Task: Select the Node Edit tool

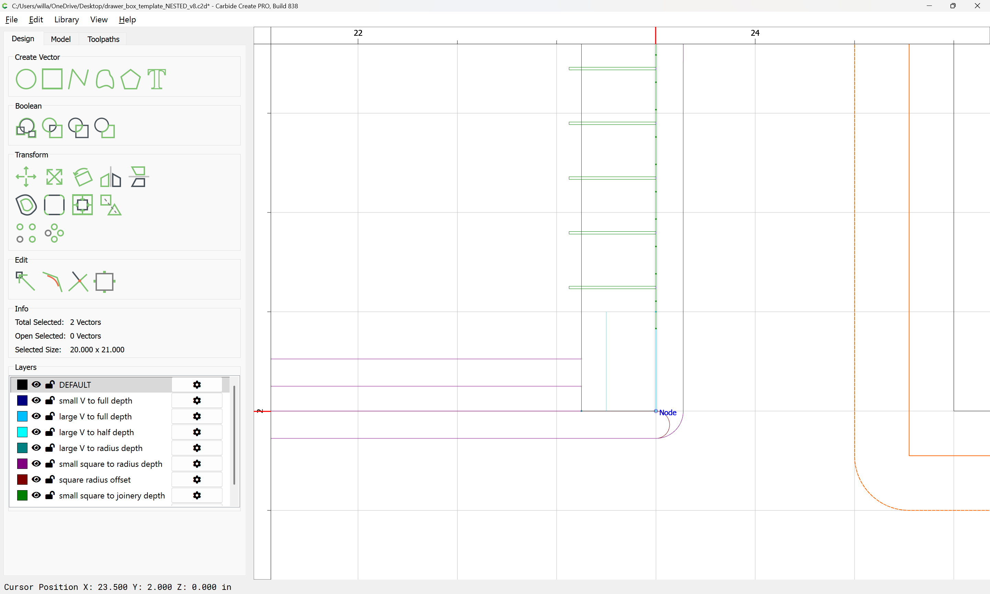Action: [x=25, y=282]
